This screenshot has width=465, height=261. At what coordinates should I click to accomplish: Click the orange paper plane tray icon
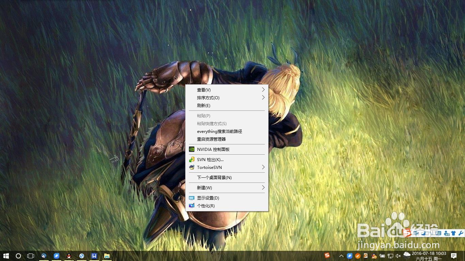coord(358,256)
